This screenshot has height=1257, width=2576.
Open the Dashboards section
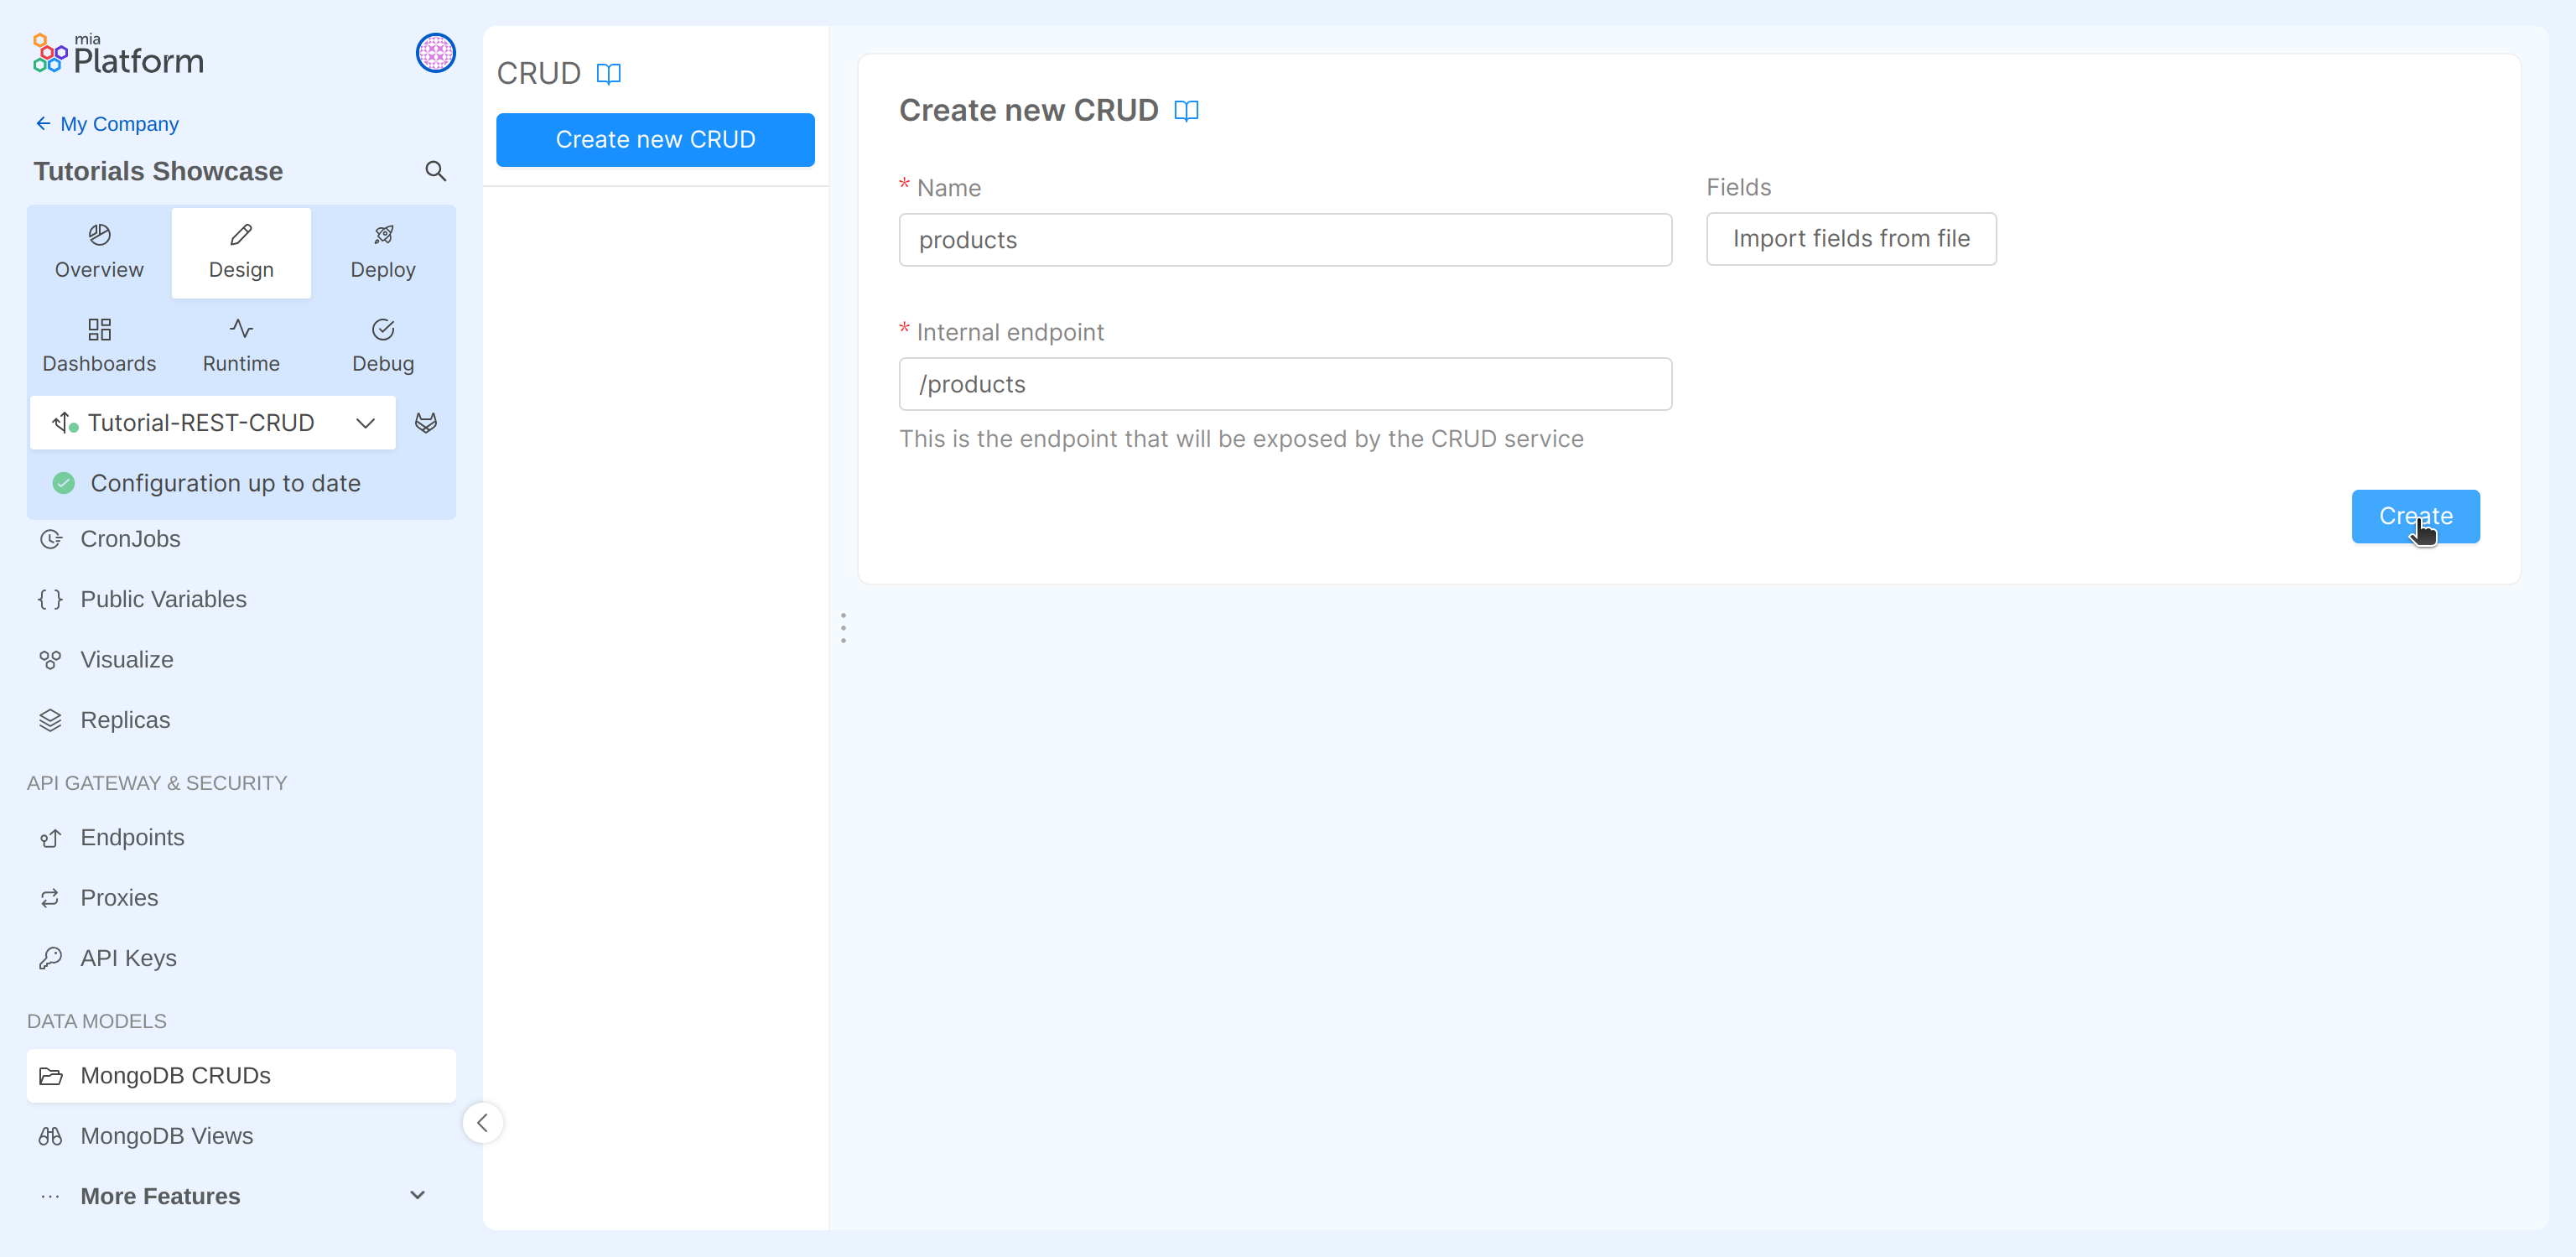pyautogui.click(x=98, y=344)
